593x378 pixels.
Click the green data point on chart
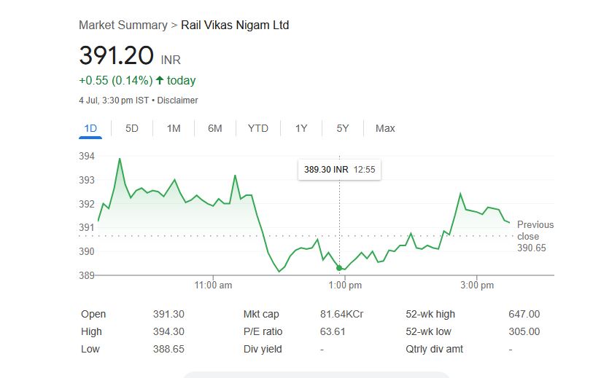[x=340, y=268]
